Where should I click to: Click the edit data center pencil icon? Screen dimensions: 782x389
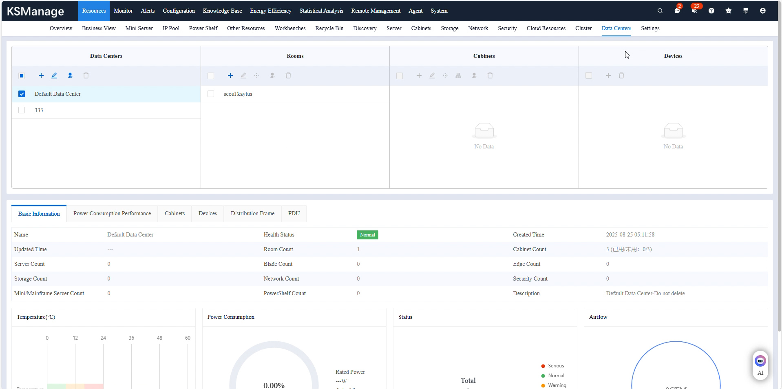(54, 75)
